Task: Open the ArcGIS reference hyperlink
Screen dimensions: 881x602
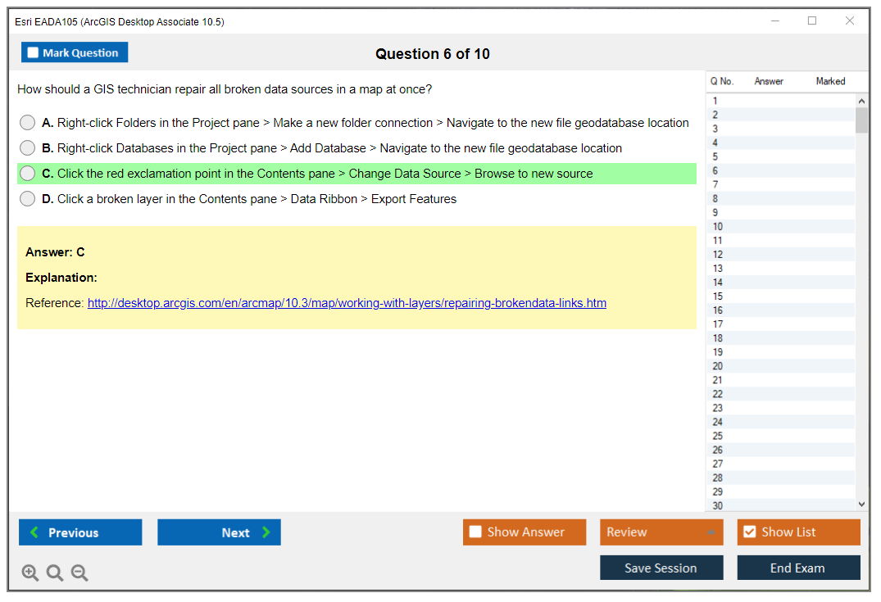Action: (x=347, y=303)
